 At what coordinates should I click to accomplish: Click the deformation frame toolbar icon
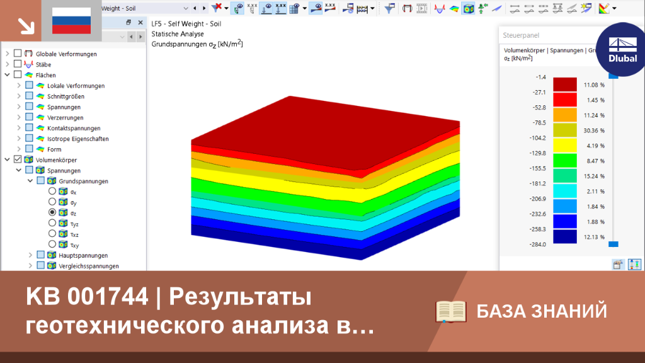[x=407, y=8]
